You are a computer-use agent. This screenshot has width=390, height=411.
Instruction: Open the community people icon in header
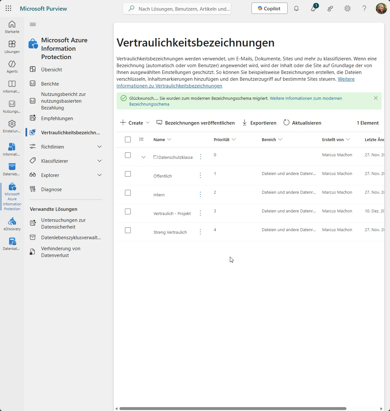coord(330,9)
